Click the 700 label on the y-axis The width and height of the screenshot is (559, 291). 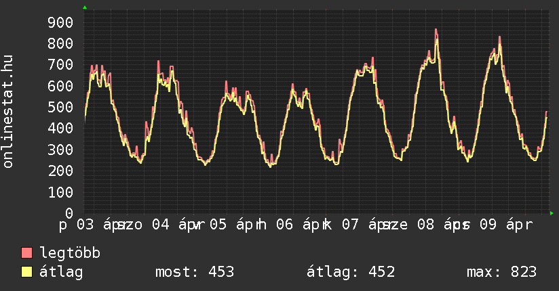click(x=60, y=65)
